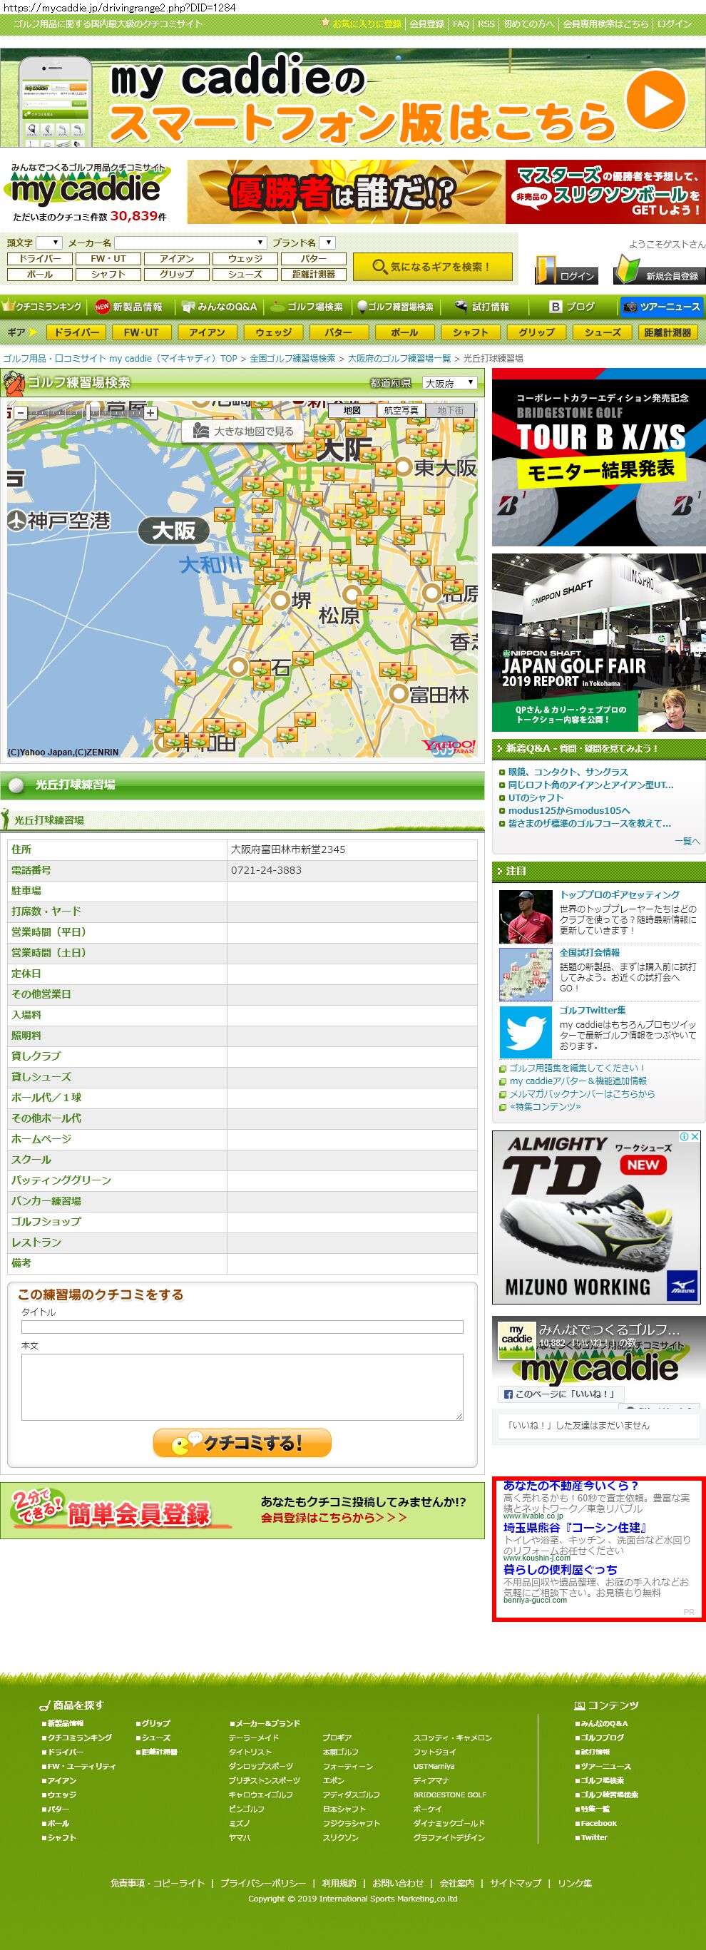This screenshot has height=1950, width=706.
Task: Open ゴルフ場検索 menu
Action: (x=307, y=307)
